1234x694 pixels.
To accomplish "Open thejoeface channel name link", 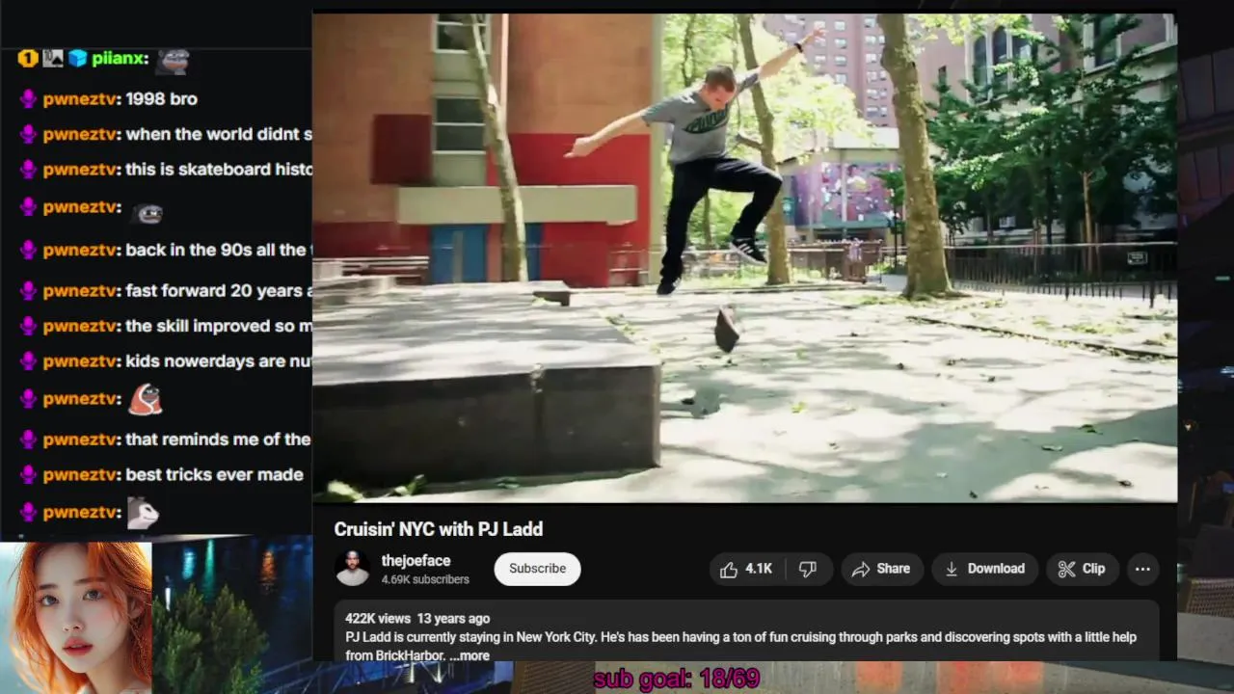I will pos(416,561).
